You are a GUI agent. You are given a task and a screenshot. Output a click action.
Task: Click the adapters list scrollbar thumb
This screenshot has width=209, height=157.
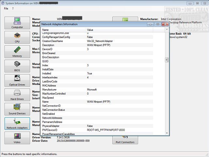pyautogui.click(x=167, y=60)
